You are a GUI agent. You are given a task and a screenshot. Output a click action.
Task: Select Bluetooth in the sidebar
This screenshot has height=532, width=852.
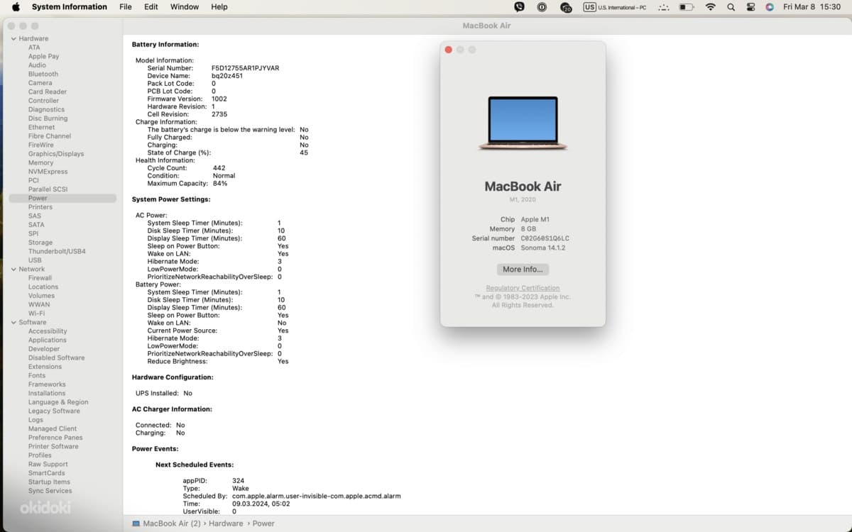pos(43,74)
